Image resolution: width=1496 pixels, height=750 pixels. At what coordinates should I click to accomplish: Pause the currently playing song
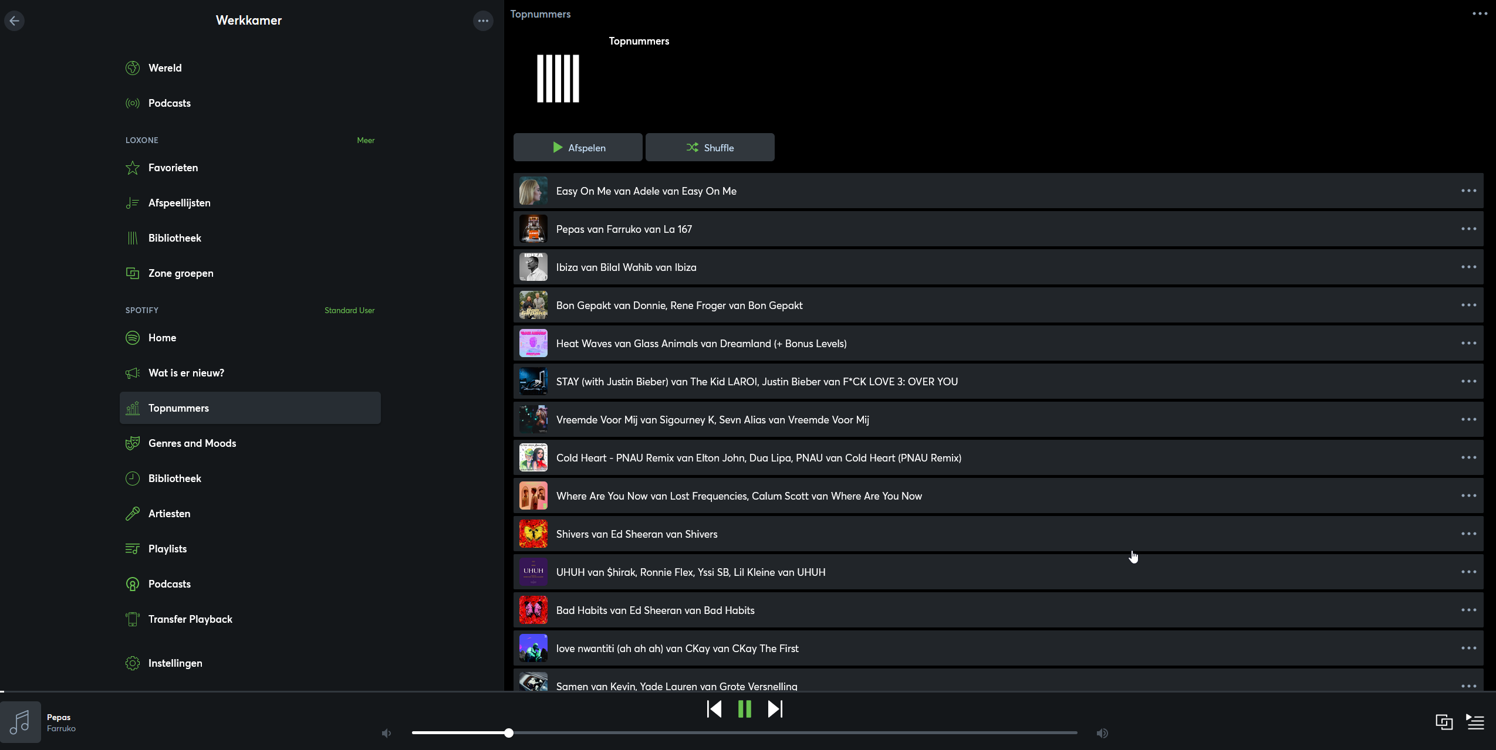tap(745, 709)
